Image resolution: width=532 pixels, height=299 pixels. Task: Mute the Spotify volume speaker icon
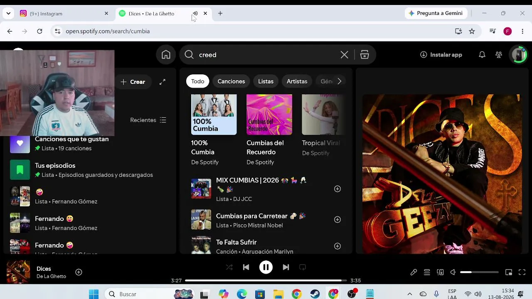point(453,272)
